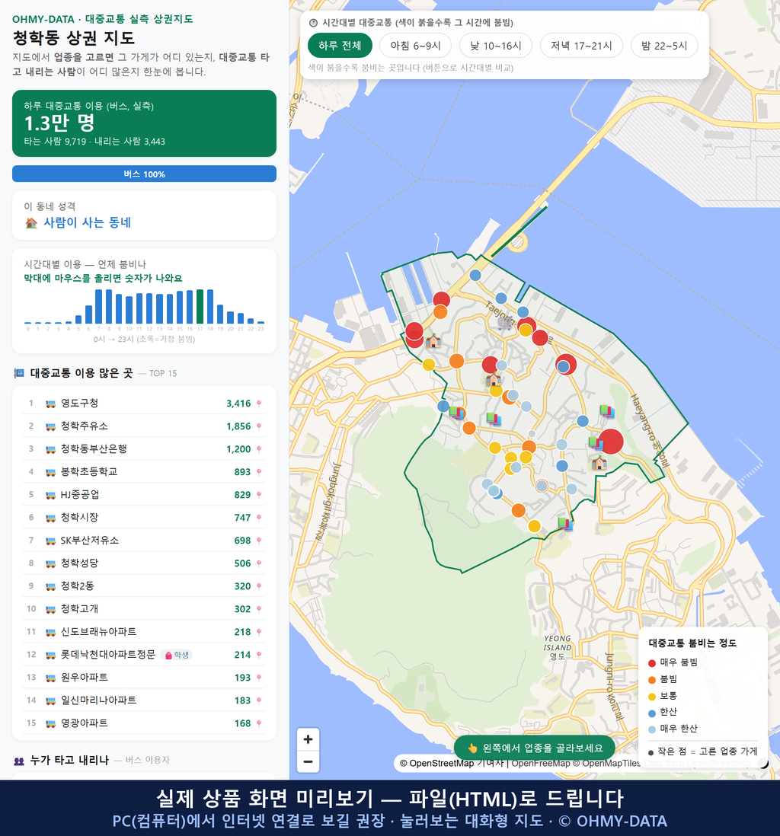Switch to 낮 10~16시 time filter
Image resolution: width=780 pixels, height=836 pixels.
pyautogui.click(x=496, y=46)
